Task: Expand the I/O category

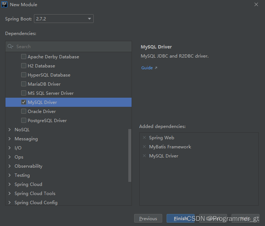Action: (9, 148)
